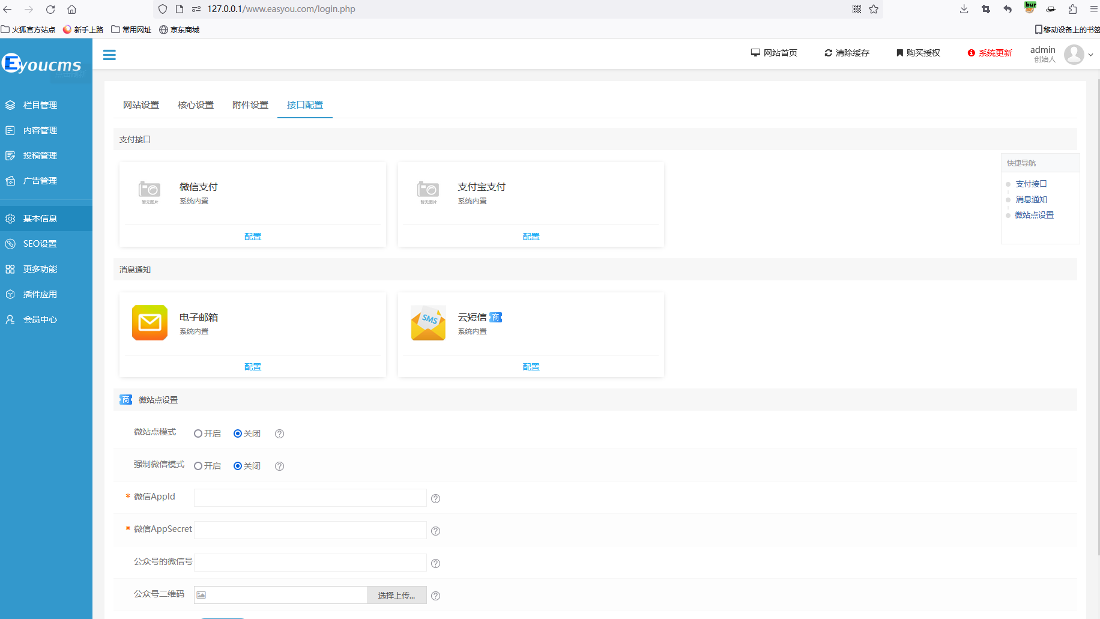Open 基本信息 in the sidebar

[x=46, y=219]
